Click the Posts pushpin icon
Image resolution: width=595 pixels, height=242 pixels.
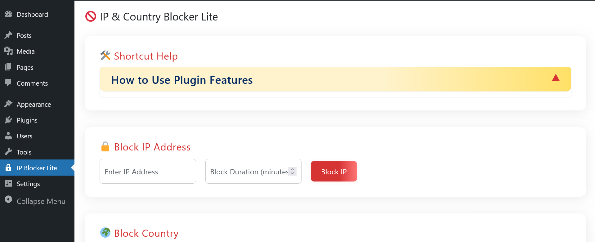pyautogui.click(x=8, y=35)
